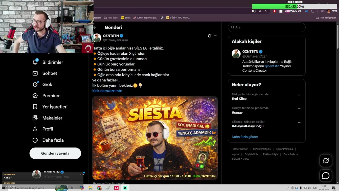This screenshot has width=339, height=191.
Task: Click the bookmark star icon in address bar
Action: [266, 11]
